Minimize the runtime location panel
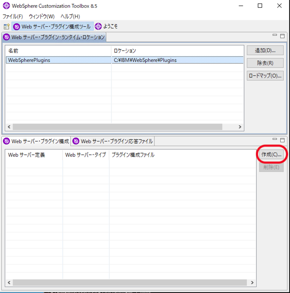This screenshot has width=290, height=293. 274,35
